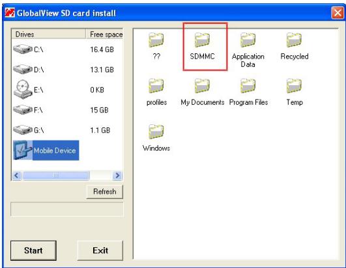The height and width of the screenshot is (268, 346).
Task: Click the profiles folder name label
Action: [156, 102]
